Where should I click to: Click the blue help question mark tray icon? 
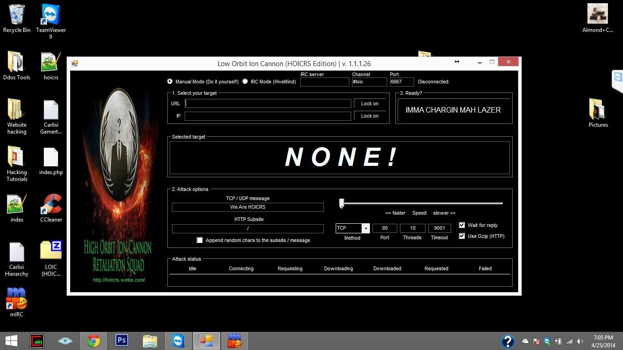[508, 341]
